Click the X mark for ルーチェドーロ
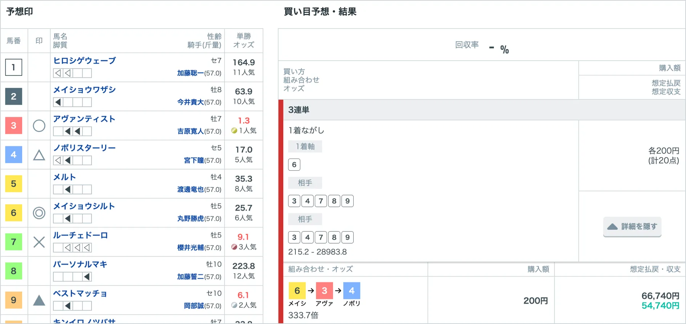Screen dimensions: 686x324 (x=39, y=242)
